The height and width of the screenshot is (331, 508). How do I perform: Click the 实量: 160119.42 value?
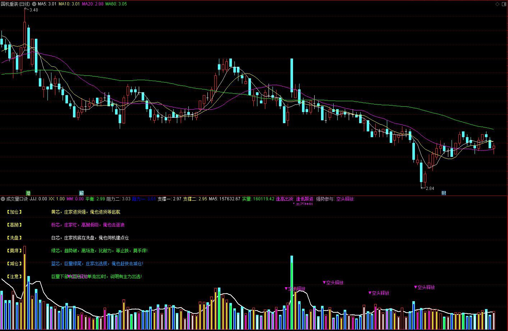point(258,199)
